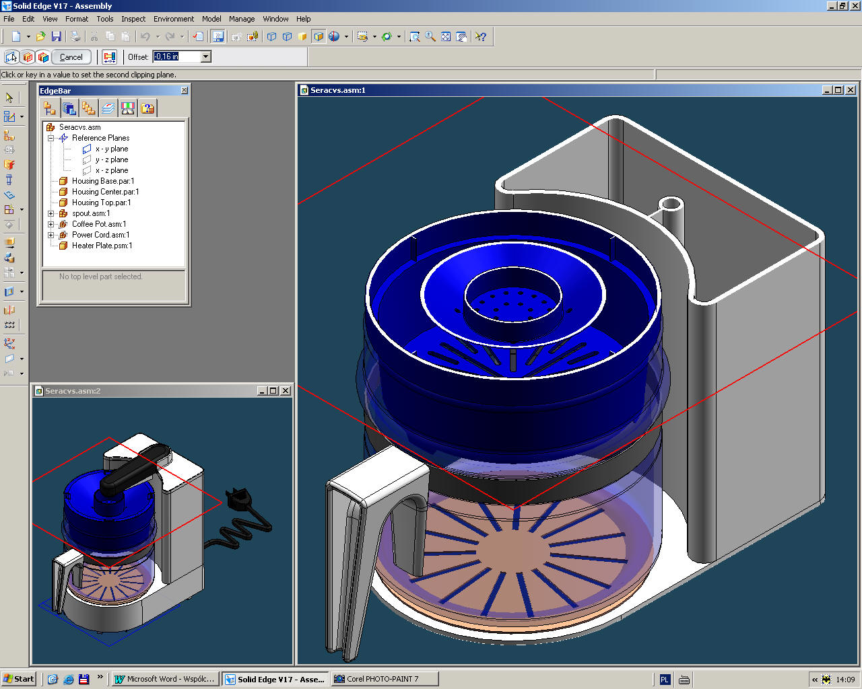Switch to Microsoft Word in the taskbar
Image resolution: width=862 pixels, height=689 pixels.
click(x=166, y=679)
